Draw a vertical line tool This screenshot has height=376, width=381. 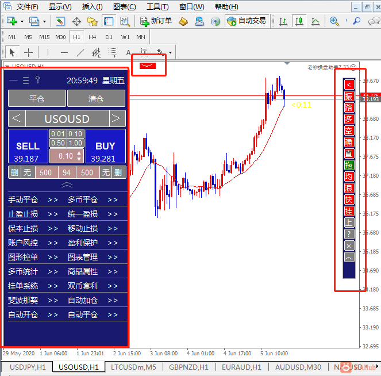click(48, 52)
